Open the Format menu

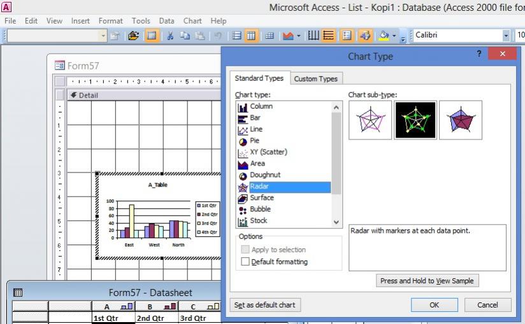110,21
